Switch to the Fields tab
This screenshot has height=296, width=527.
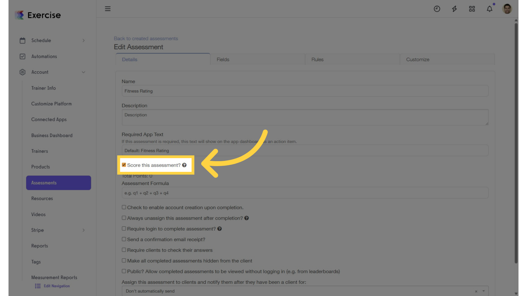(x=258, y=59)
